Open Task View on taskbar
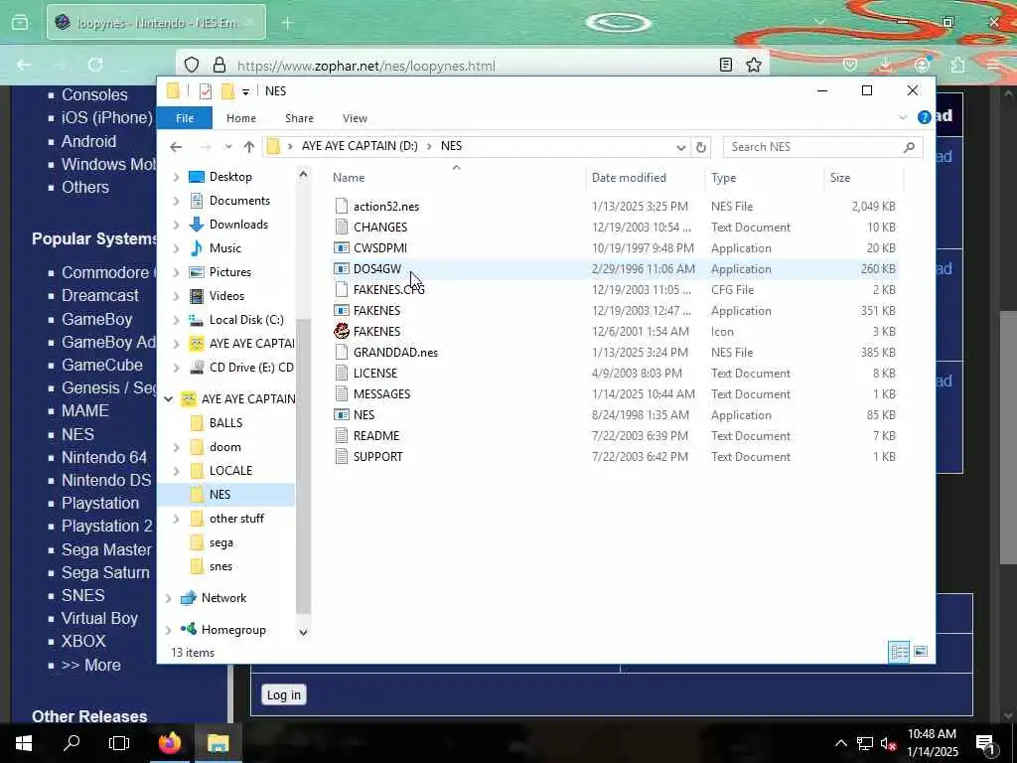This screenshot has height=763, width=1017. click(119, 743)
